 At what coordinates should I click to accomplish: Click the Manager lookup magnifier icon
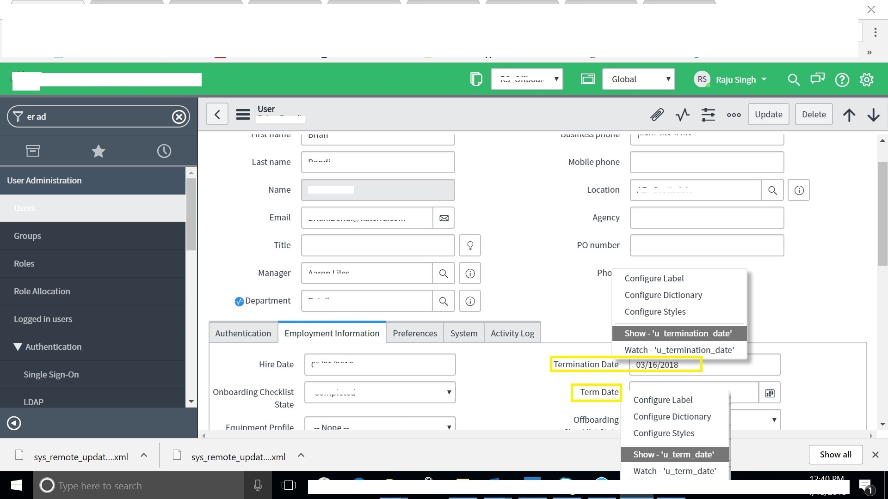click(x=443, y=274)
